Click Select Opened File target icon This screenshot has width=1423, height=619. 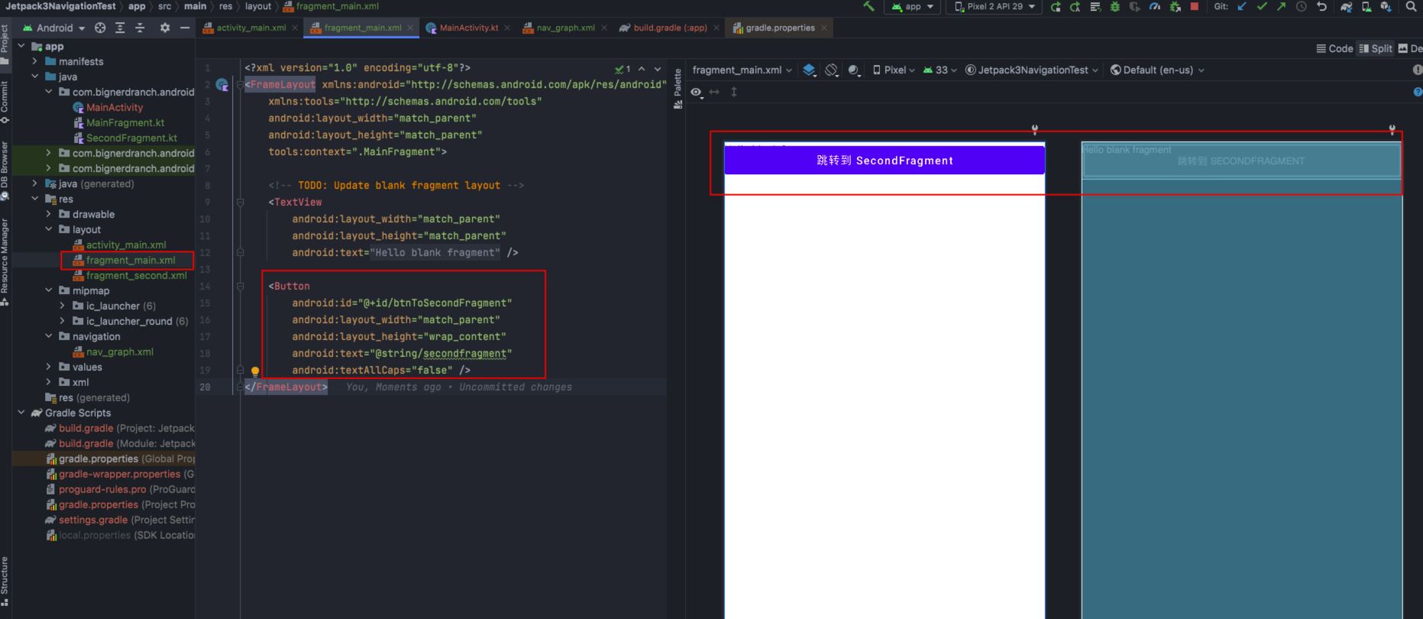point(100,28)
